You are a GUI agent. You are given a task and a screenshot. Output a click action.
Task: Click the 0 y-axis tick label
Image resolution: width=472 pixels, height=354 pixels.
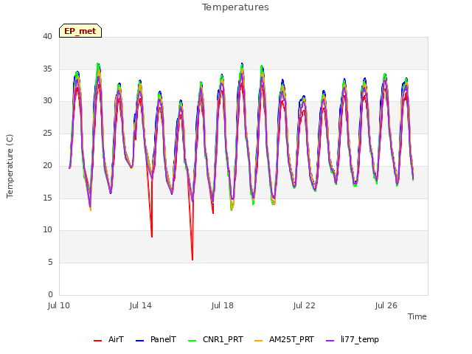click(x=50, y=294)
